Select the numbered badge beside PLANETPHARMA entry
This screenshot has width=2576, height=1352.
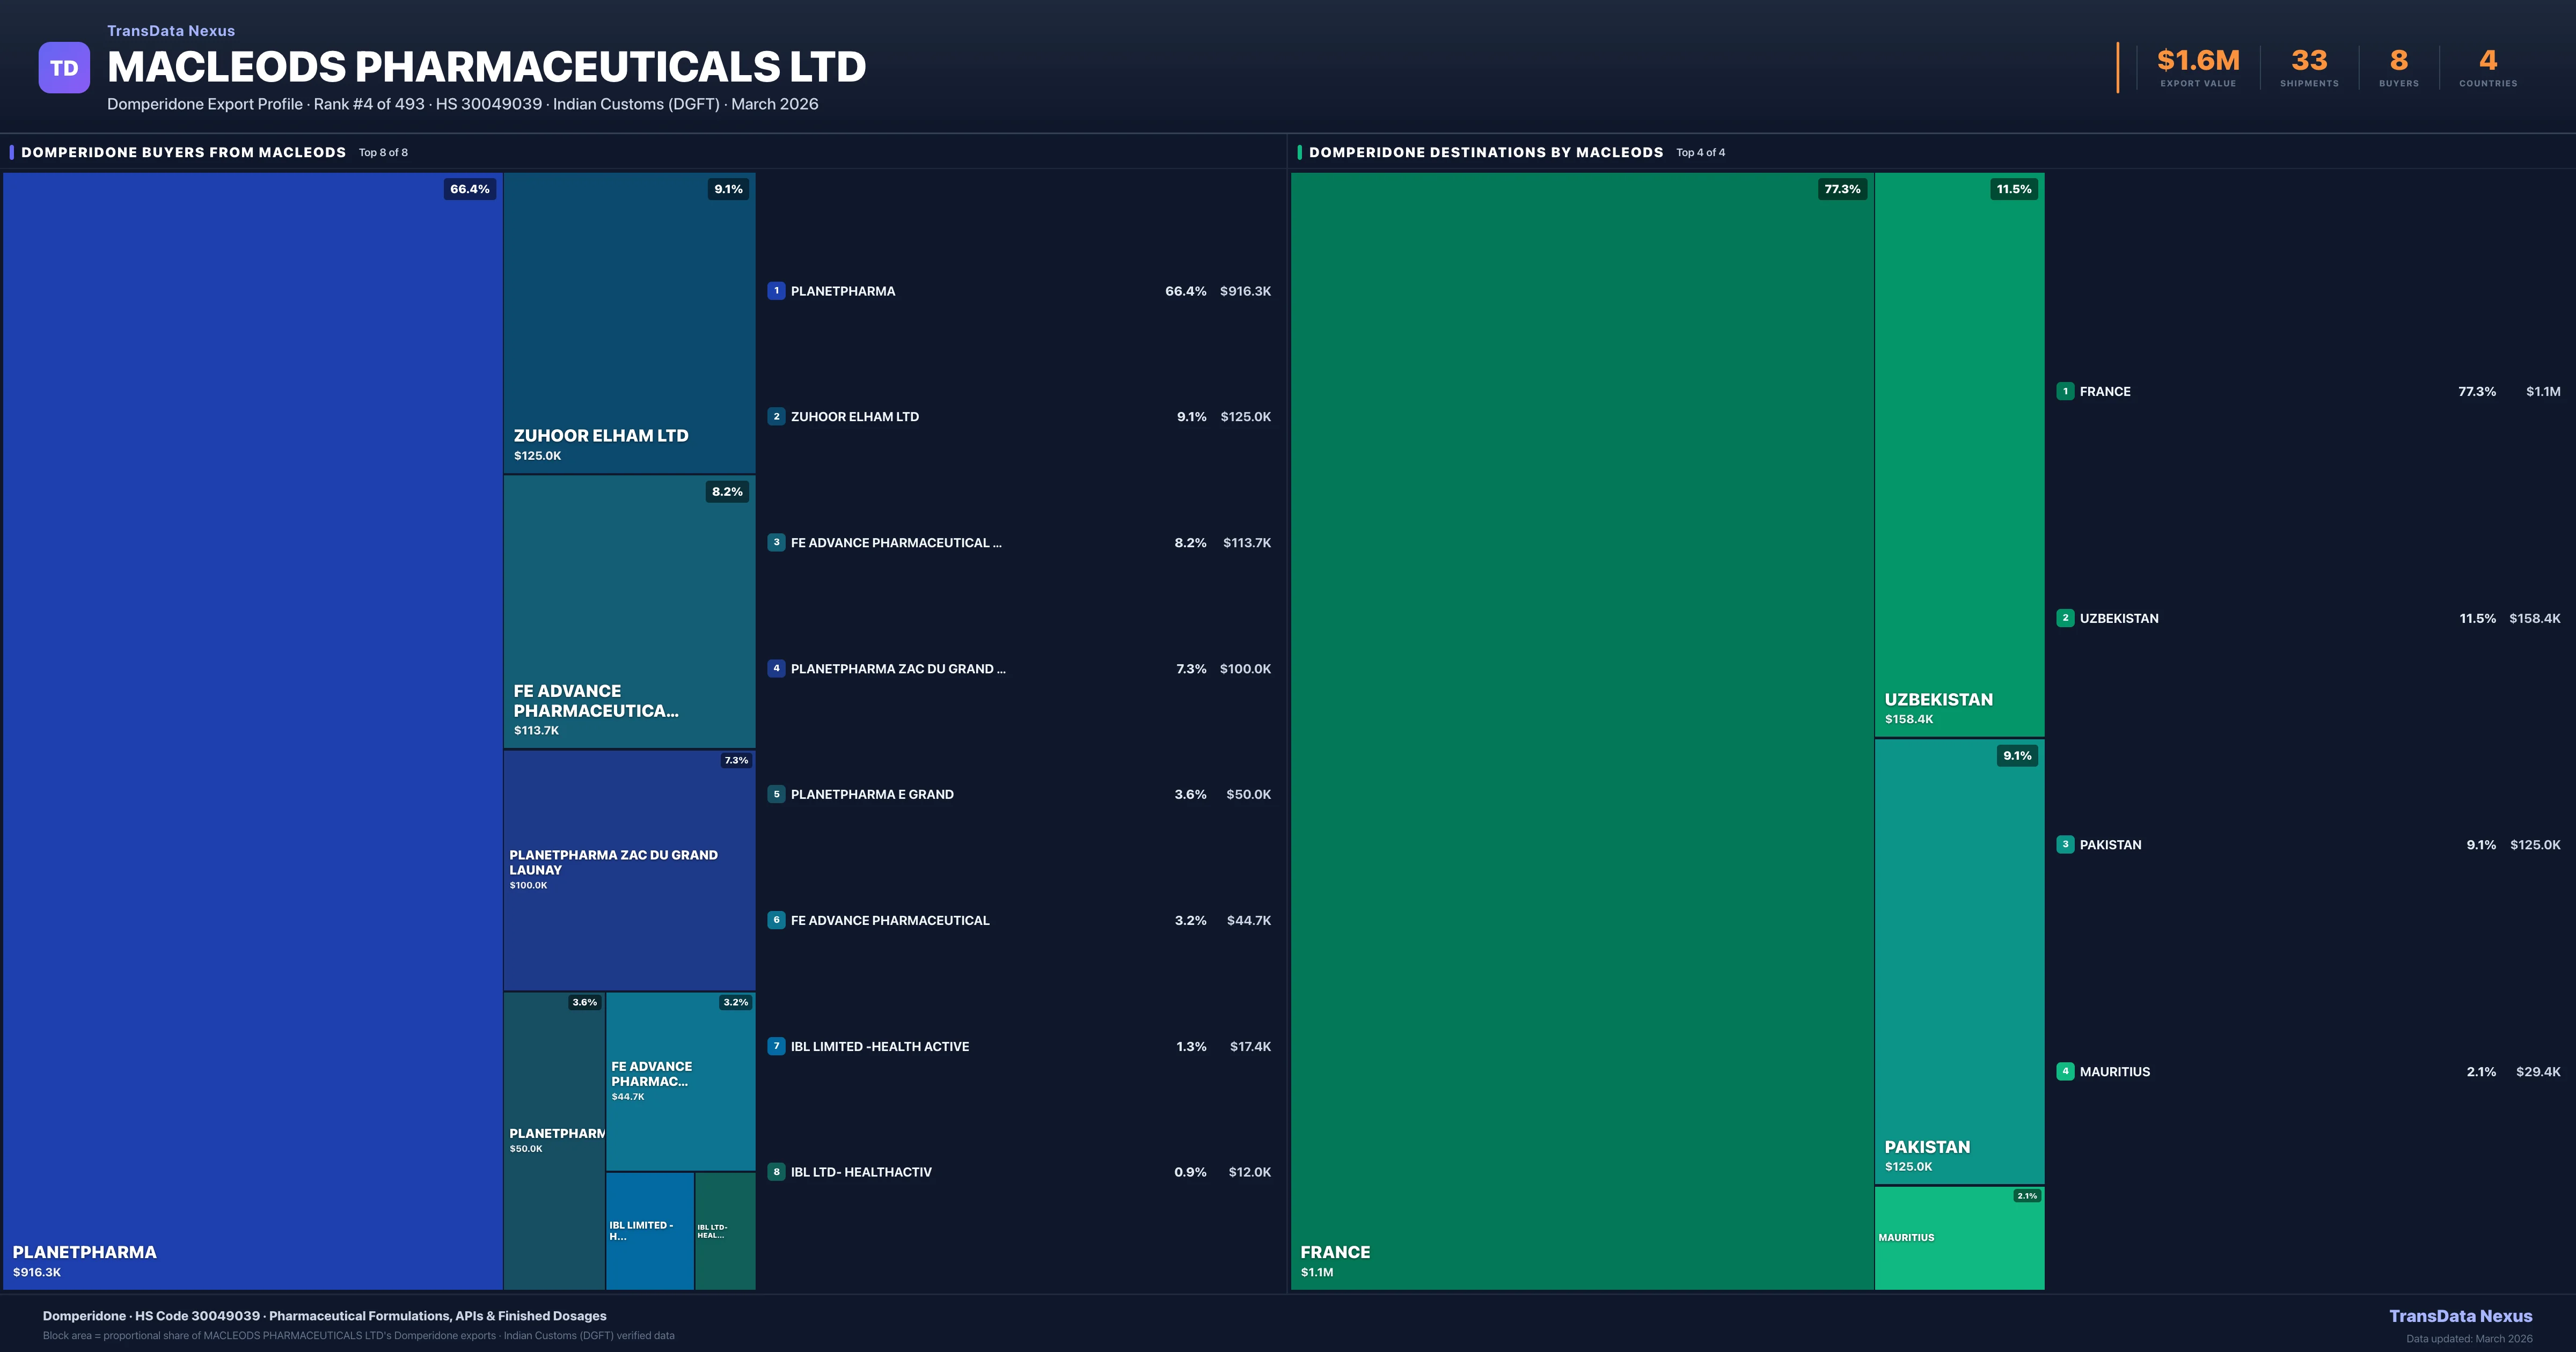click(777, 291)
